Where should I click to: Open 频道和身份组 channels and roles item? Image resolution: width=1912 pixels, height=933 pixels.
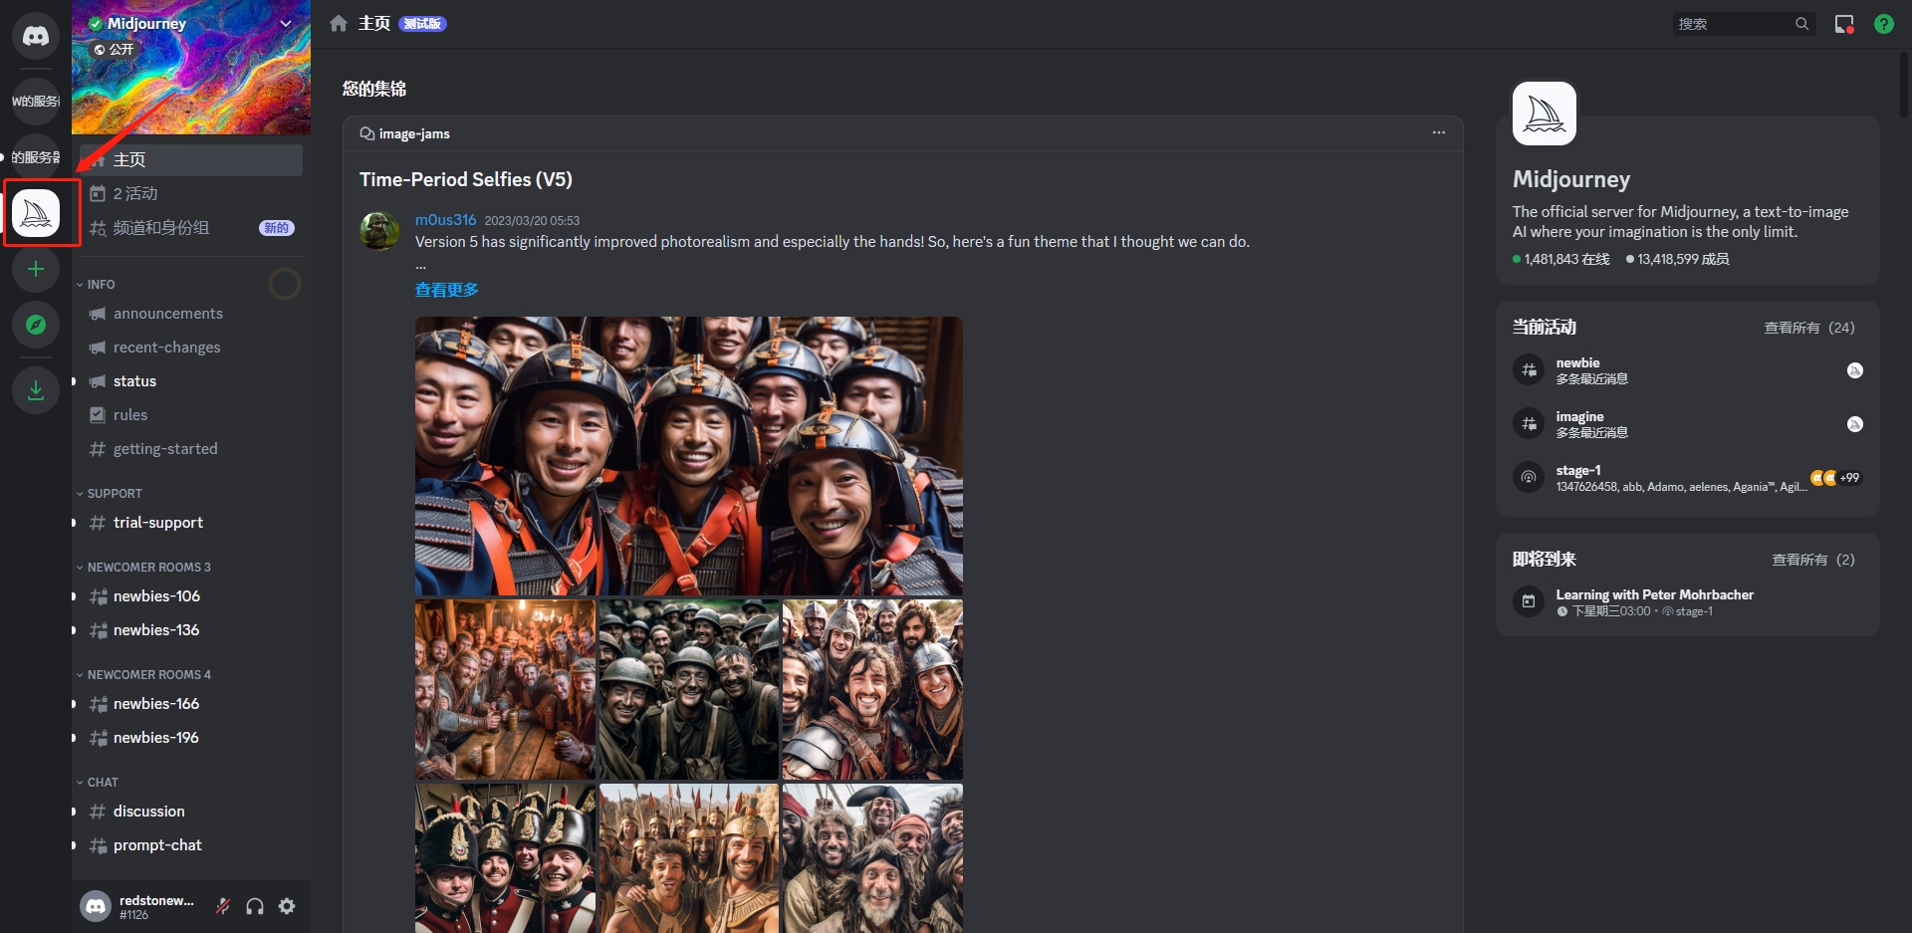(161, 228)
